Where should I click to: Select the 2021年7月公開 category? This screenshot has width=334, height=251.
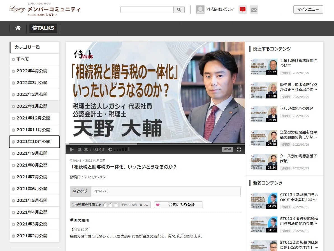[x=34, y=177]
